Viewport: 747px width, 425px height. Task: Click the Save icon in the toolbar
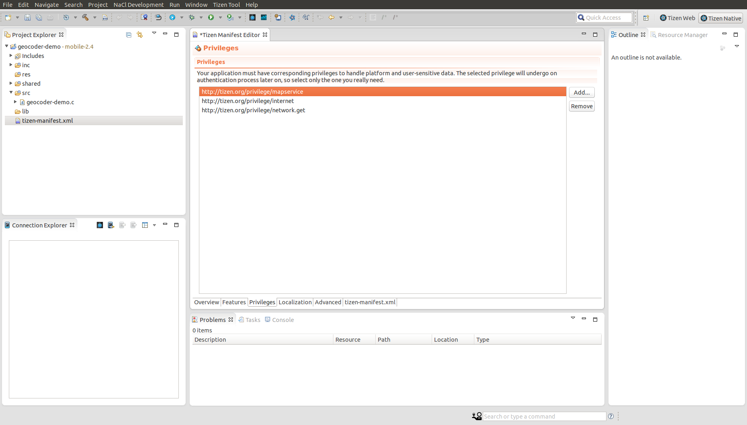click(27, 17)
